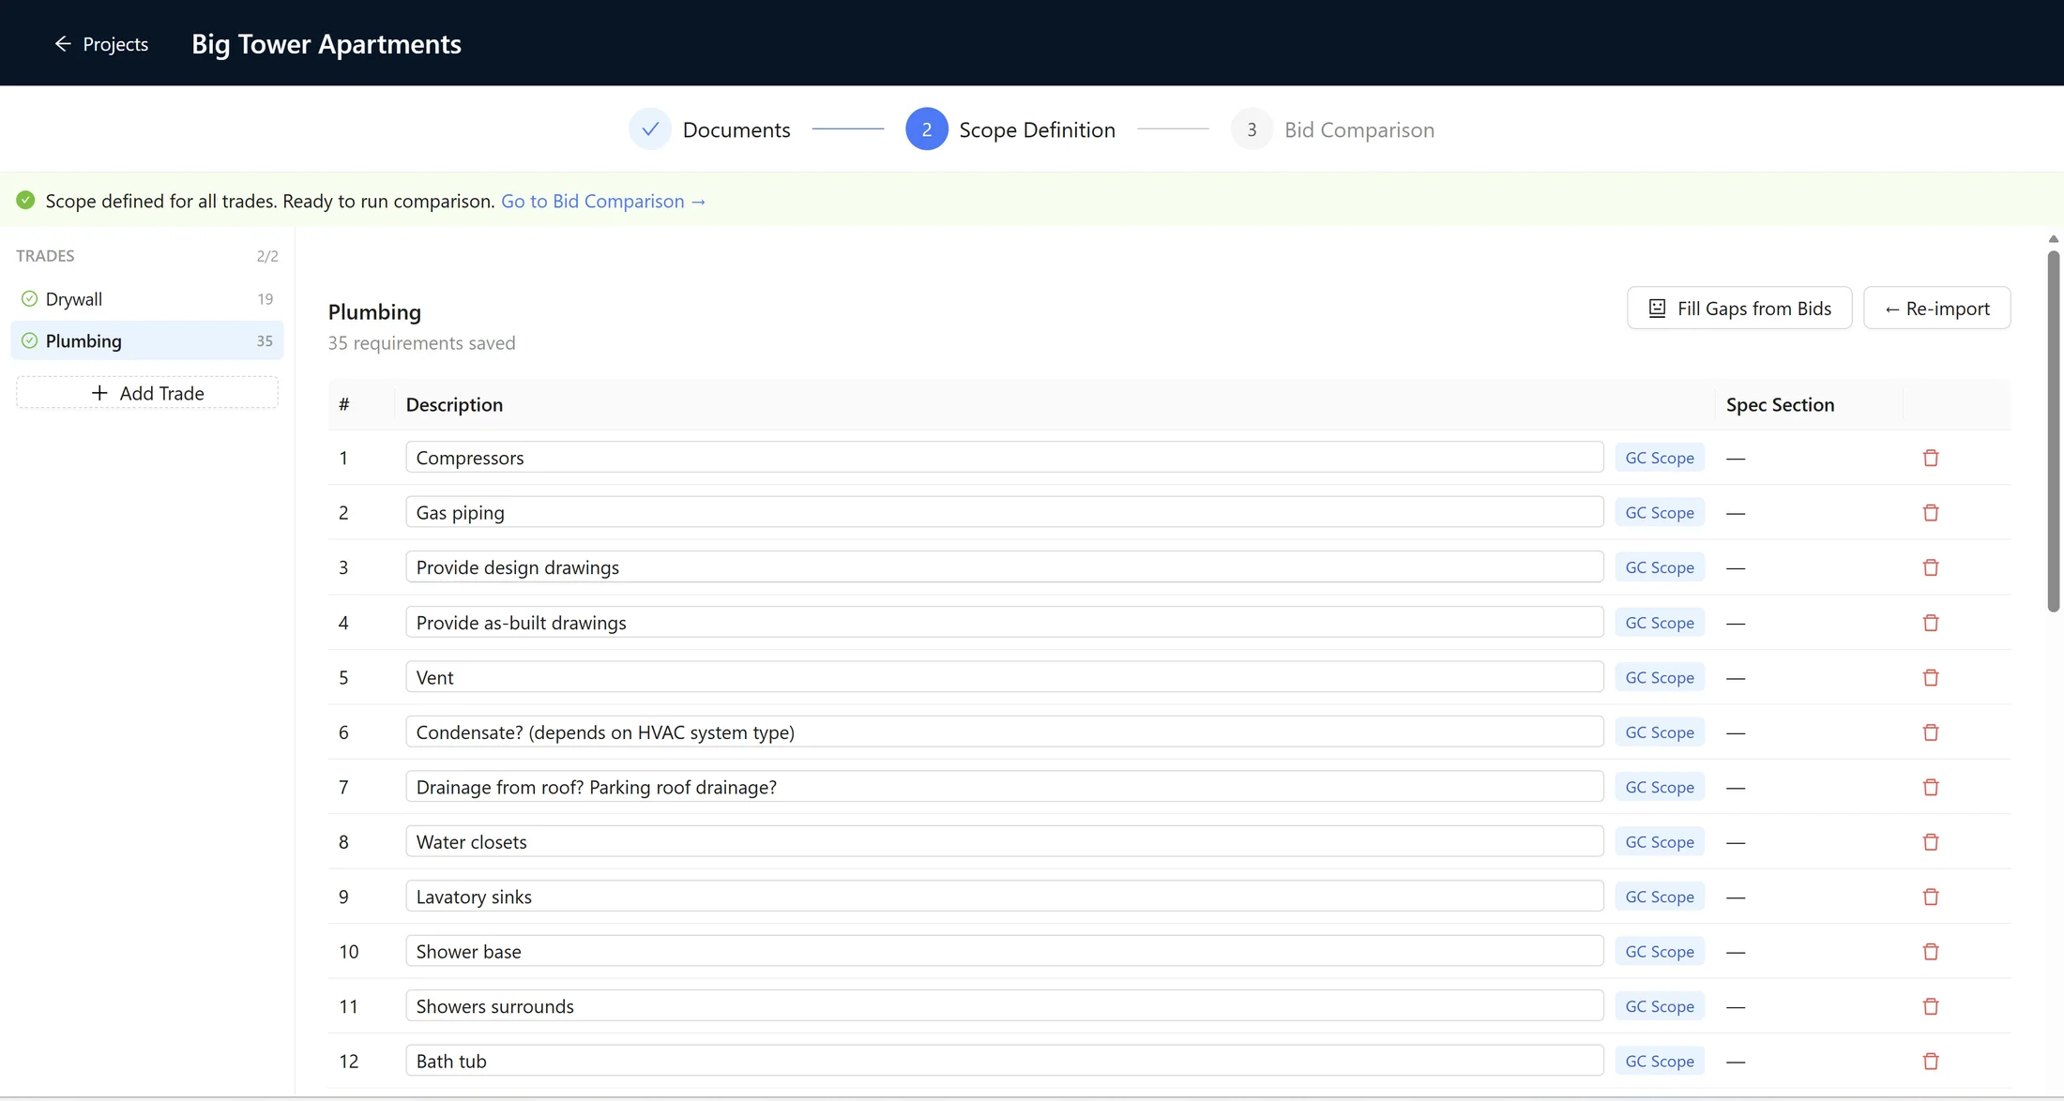This screenshot has height=1101, width=2064.
Task: Click GC Scope tag on Water closets row
Action: (1660, 842)
